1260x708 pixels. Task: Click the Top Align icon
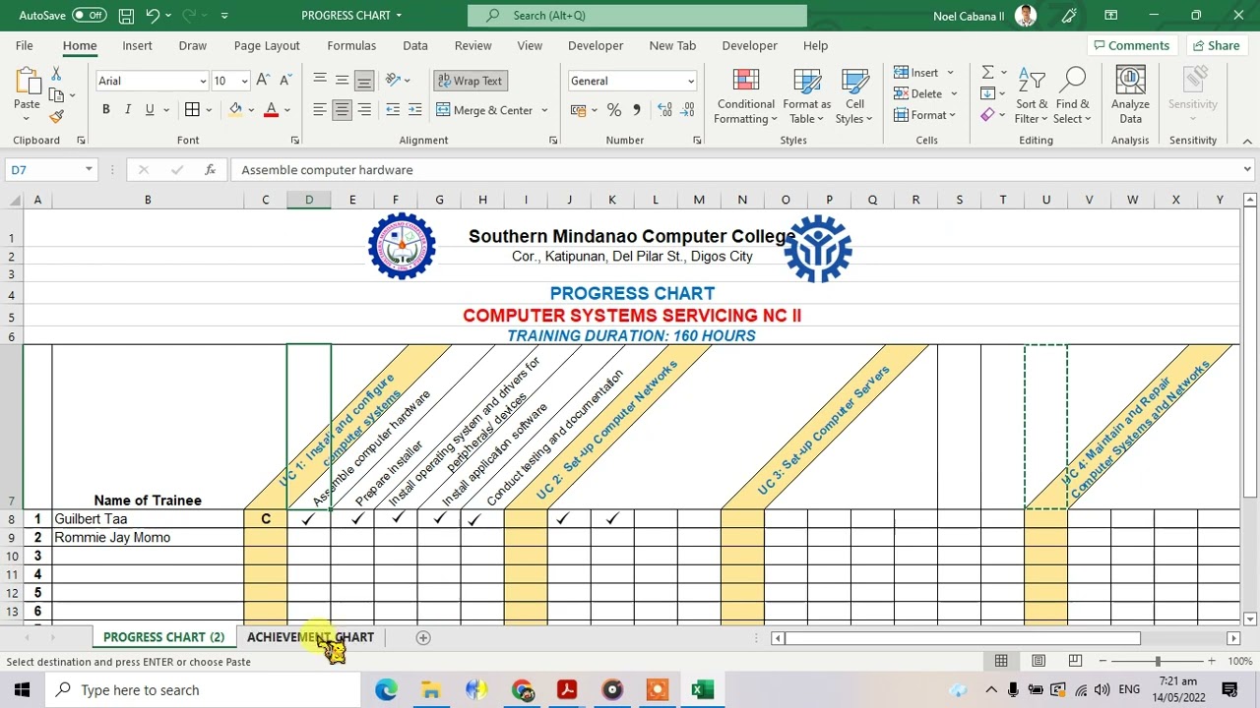pos(319,81)
